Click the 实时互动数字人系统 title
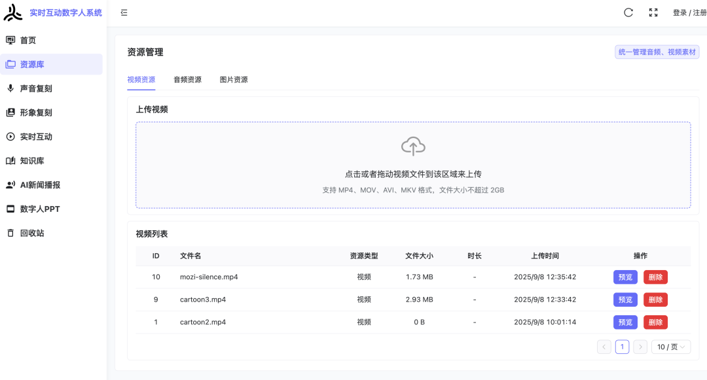 [x=66, y=12]
